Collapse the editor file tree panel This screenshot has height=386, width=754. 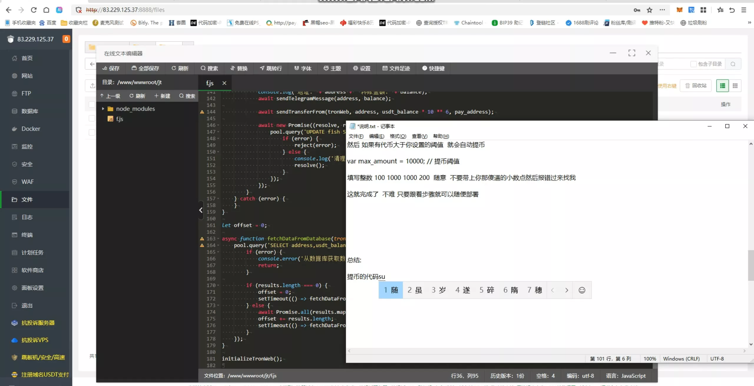pyautogui.click(x=201, y=210)
